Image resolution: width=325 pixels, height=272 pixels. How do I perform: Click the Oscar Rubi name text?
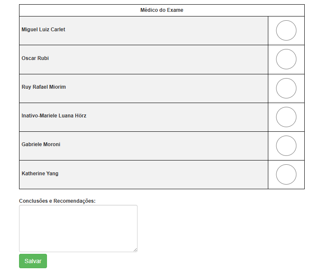tap(35, 58)
